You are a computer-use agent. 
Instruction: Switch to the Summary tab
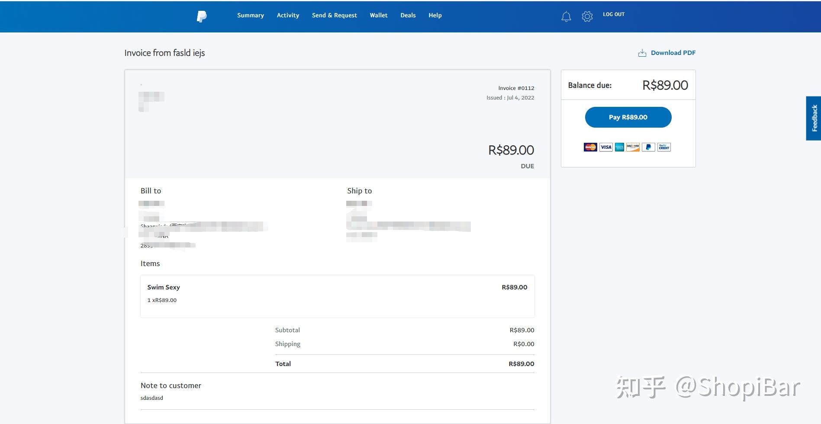pos(250,15)
